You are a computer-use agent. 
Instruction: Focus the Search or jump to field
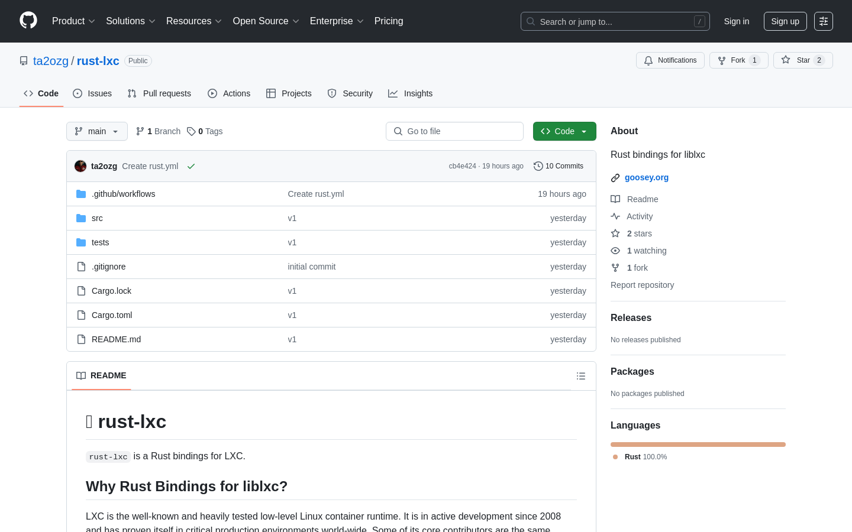click(x=615, y=21)
